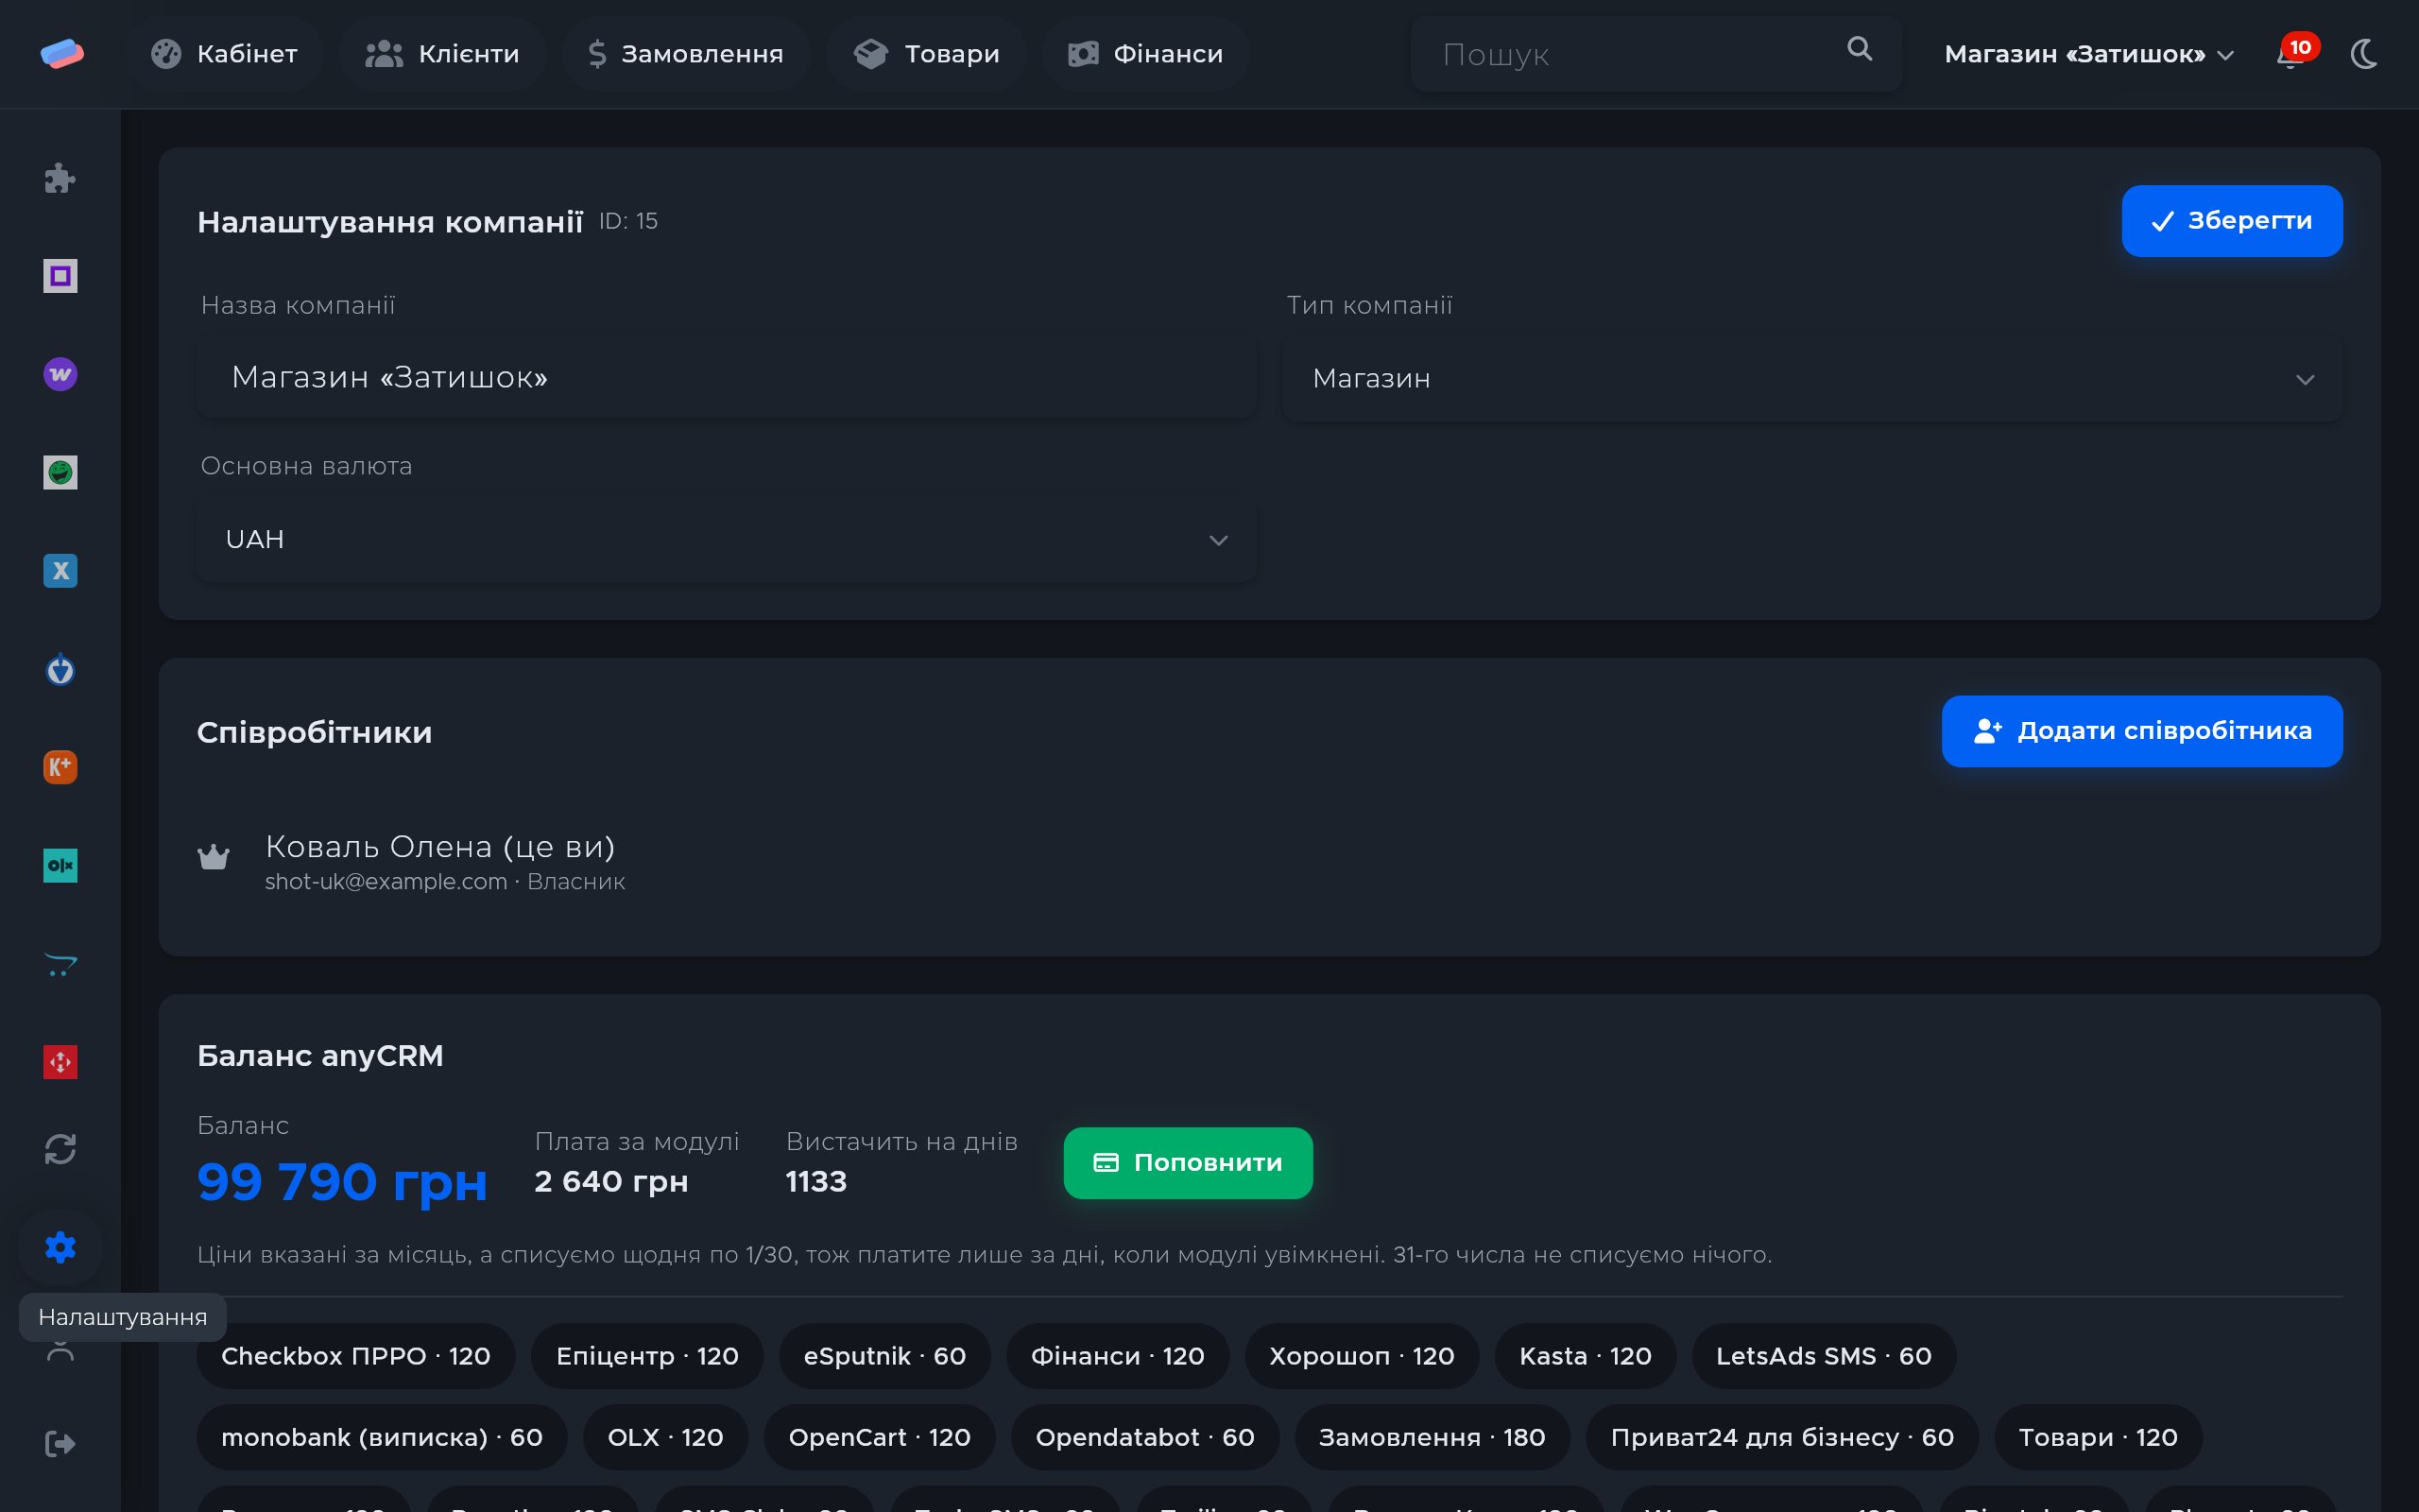Click the monobank (виписка) · 60 chip

click(x=382, y=1437)
